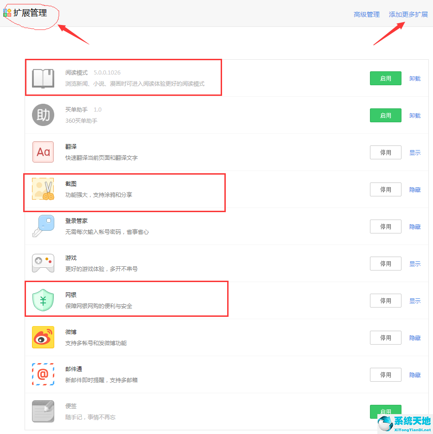Hide the 微博 extension via 隐藏
This screenshot has width=433, height=434.
(x=415, y=338)
